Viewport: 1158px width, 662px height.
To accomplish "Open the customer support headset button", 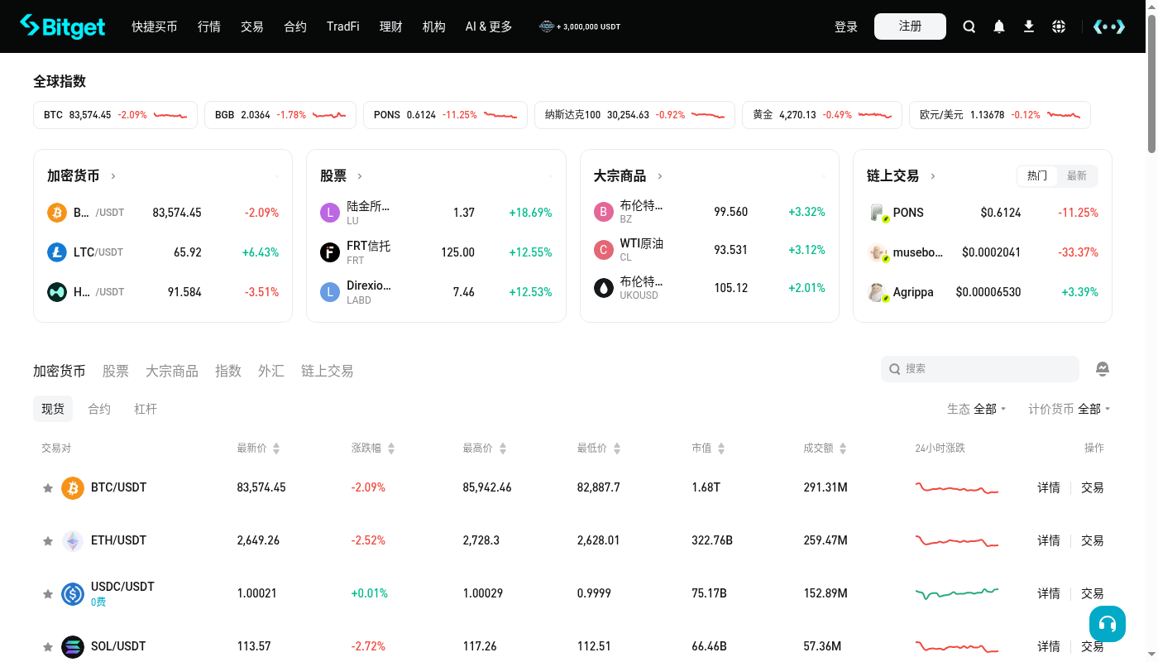I will (1108, 624).
